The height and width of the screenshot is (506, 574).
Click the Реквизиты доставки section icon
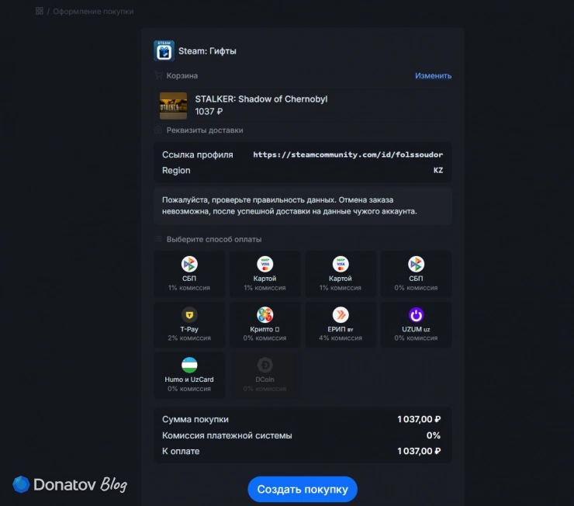[158, 130]
